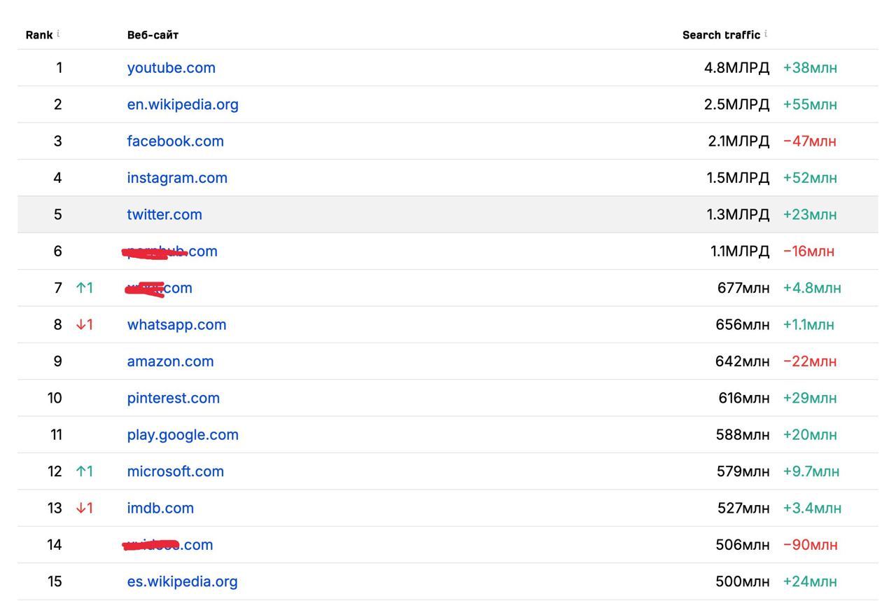Click the 2.5МЛРД traffic value
896x601 pixels.
[x=736, y=104]
